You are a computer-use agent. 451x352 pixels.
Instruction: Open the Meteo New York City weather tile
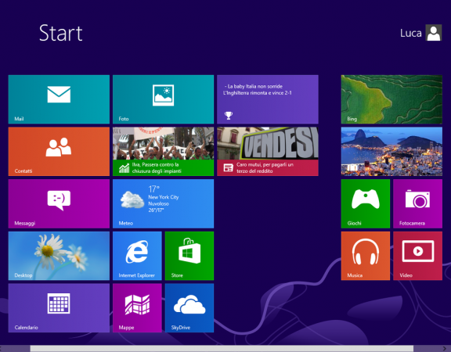163,203
